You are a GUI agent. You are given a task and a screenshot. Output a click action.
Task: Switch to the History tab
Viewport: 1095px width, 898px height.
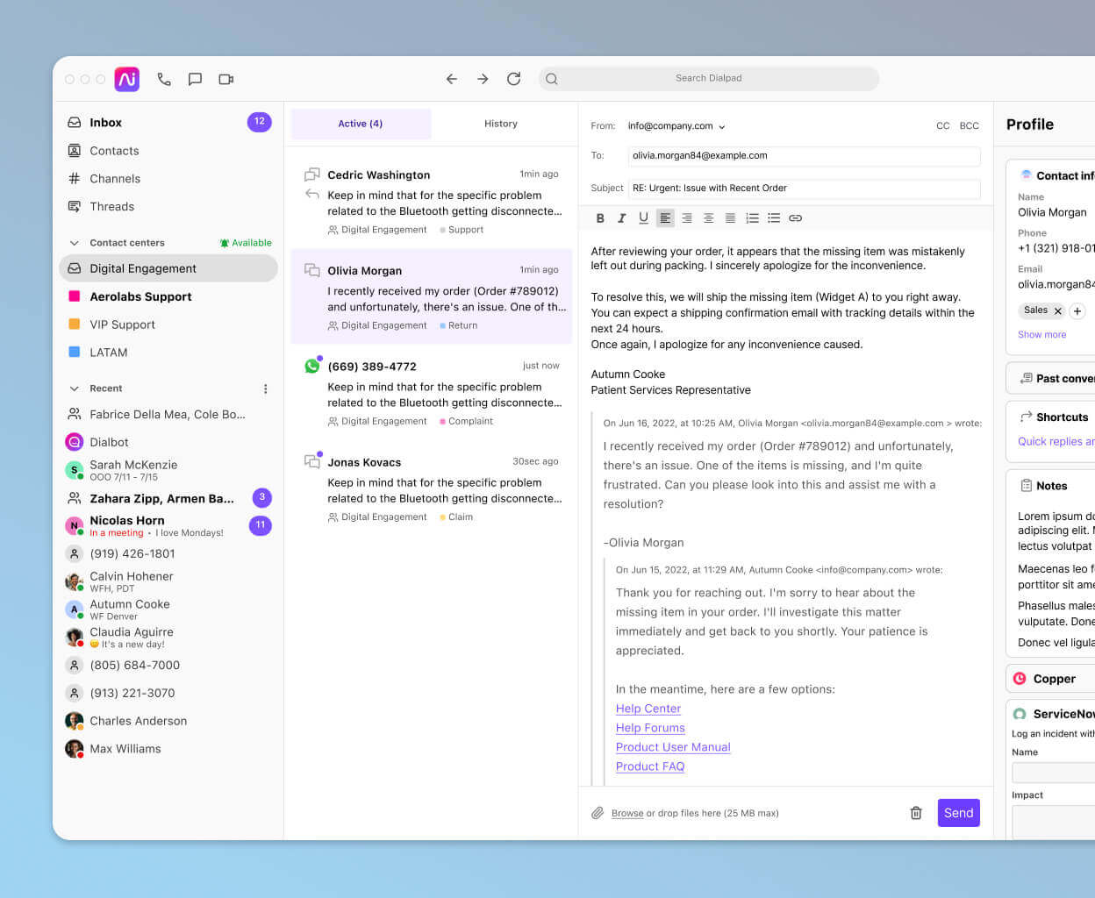[x=500, y=124]
